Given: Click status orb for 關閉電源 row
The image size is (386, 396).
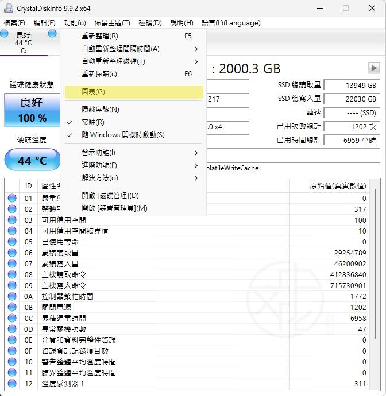Looking at the screenshot, I should 12,307.
